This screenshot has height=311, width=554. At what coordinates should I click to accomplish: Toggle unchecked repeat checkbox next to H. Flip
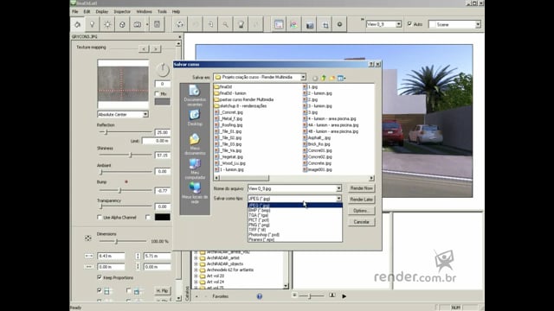(x=129, y=290)
